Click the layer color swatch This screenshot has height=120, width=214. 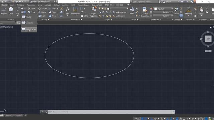coord(108,9)
